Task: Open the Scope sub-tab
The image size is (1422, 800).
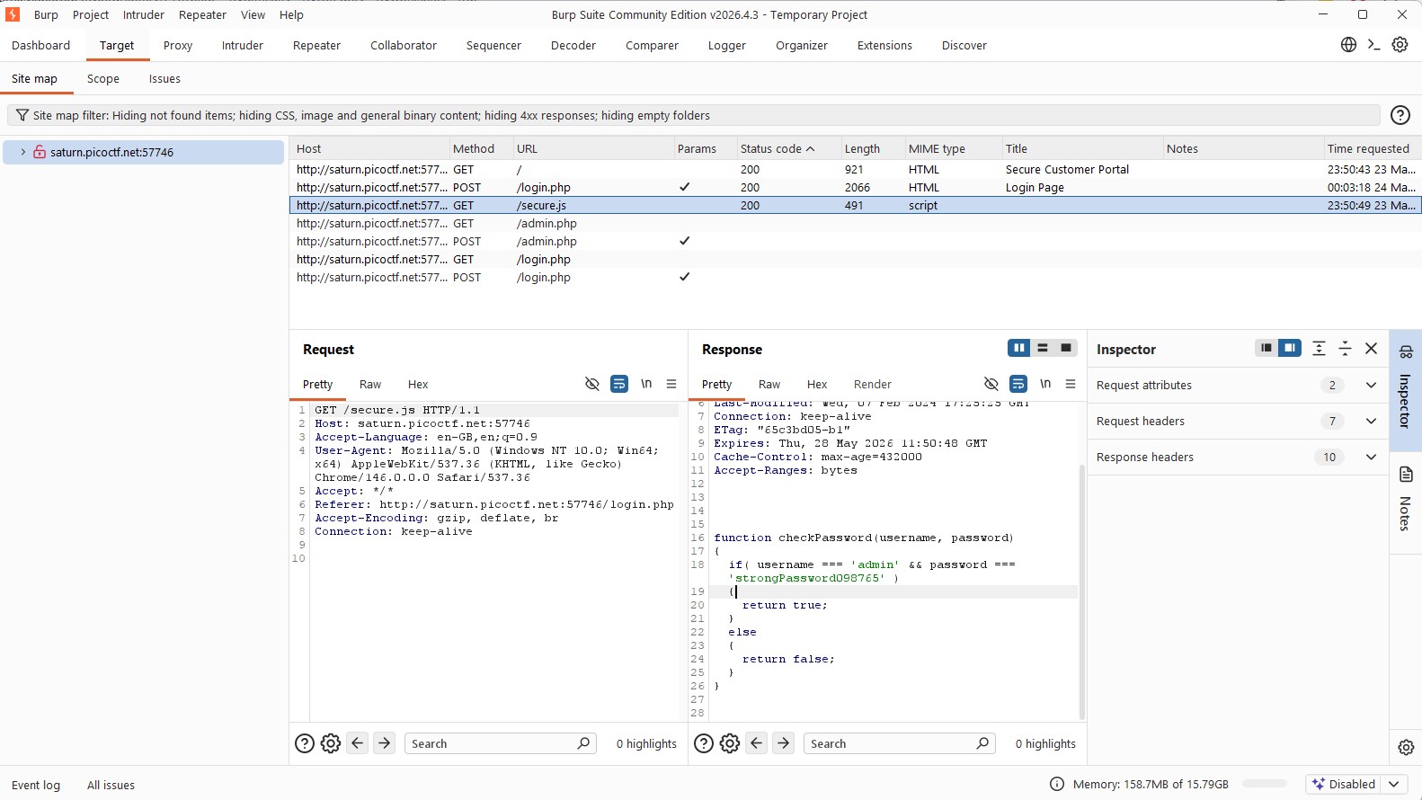Action: [x=103, y=78]
